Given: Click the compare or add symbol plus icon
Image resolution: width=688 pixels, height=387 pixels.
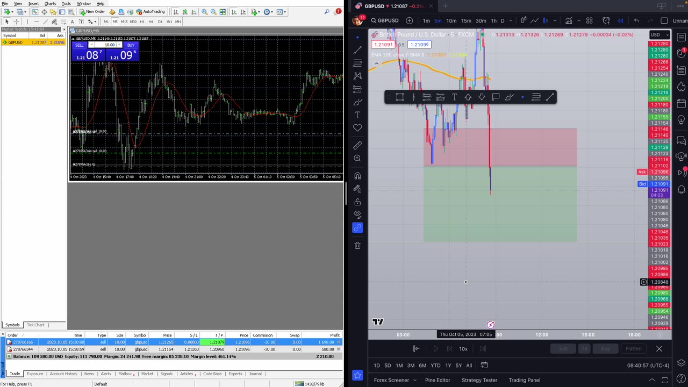Looking at the screenshot, I should click(409, 20).
